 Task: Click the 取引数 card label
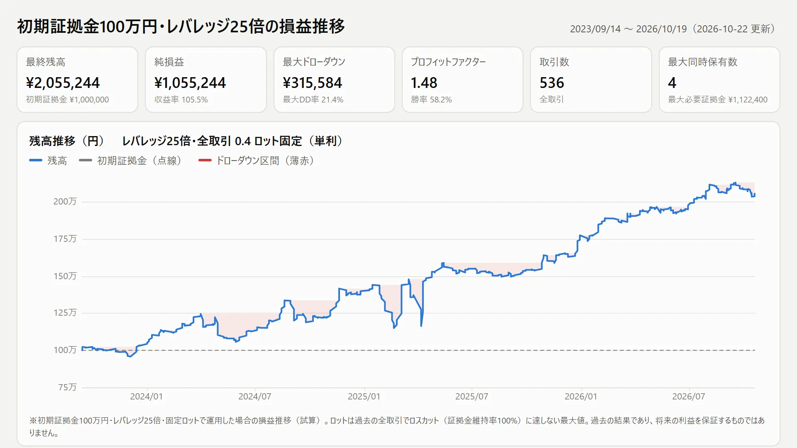(x=554, y=62)
